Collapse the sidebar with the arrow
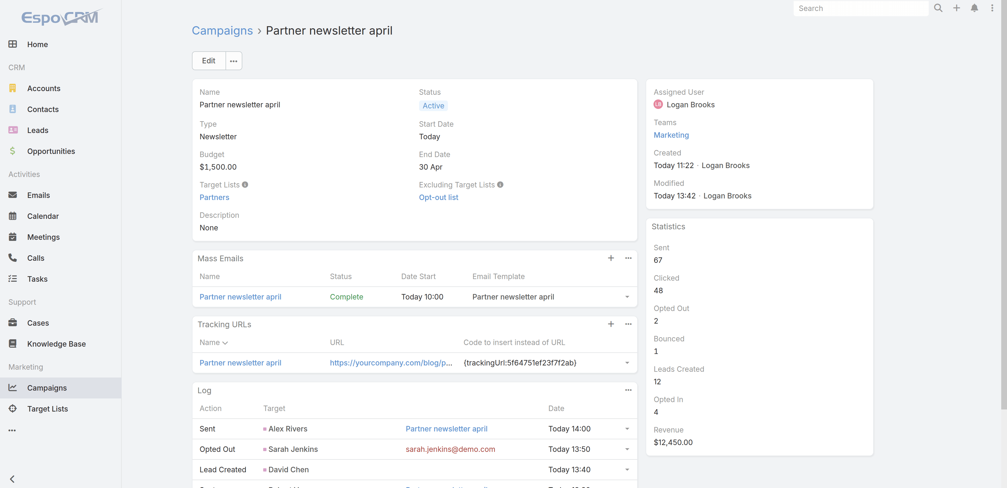 (12, 479)
